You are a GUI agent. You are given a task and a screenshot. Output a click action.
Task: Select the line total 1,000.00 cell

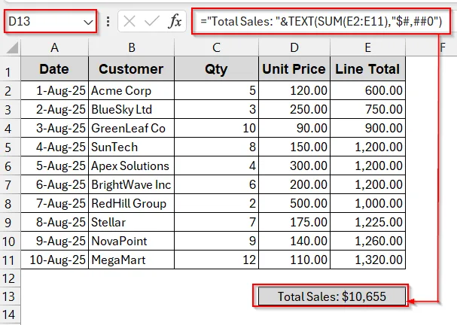pyautogui.click(x=368, y=203)
